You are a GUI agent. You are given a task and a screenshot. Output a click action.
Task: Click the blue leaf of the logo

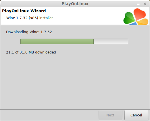tap(133, 23)
